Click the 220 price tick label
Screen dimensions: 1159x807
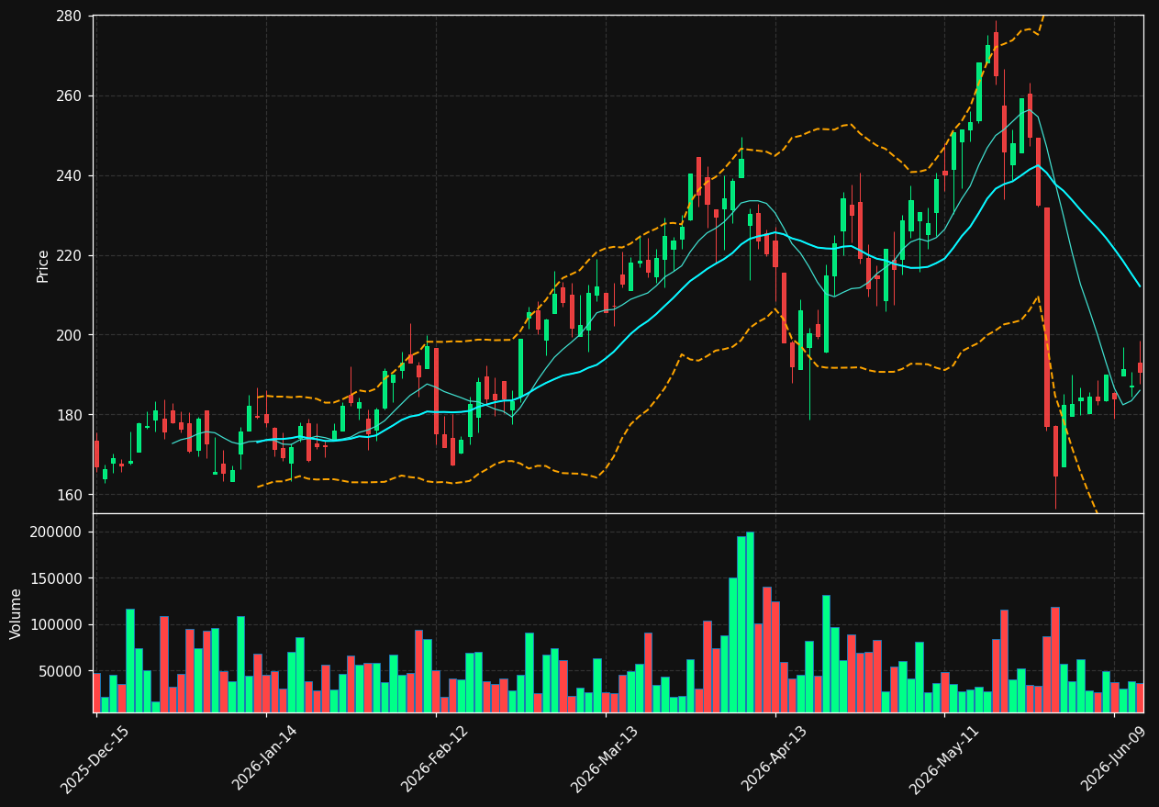click(x=70, y=256)
